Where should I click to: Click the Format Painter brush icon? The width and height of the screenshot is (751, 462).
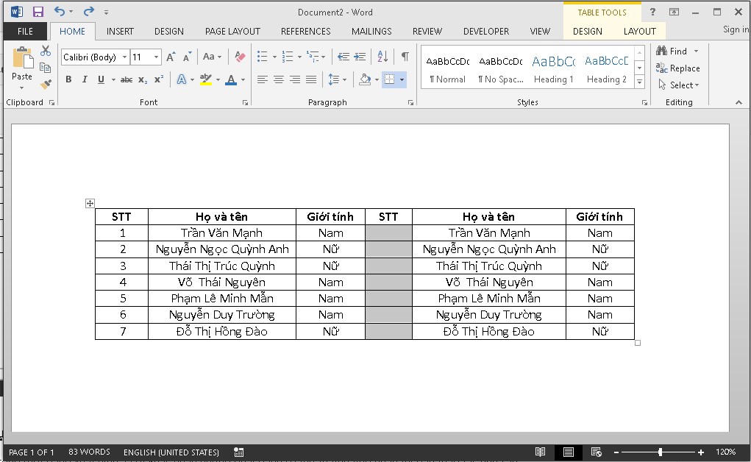[46, 84]
